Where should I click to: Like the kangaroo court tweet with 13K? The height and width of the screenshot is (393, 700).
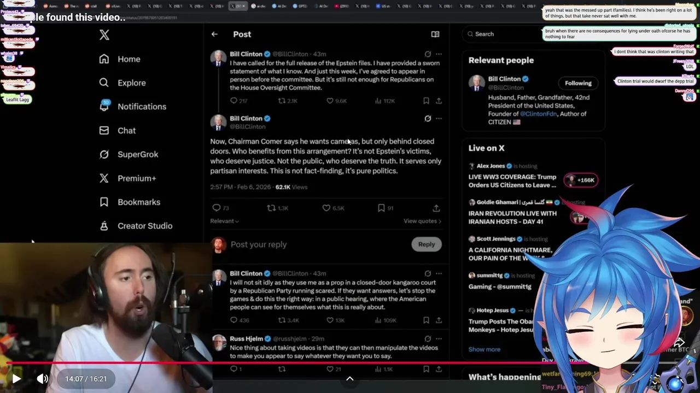click(x=336, y=320)
